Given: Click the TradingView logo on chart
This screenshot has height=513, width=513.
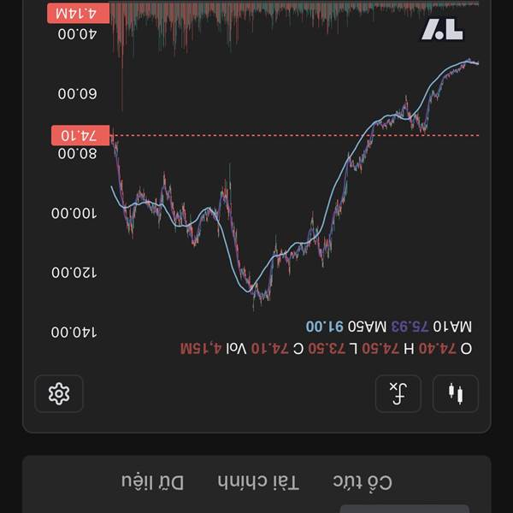Looking at the screenshot, I should [x=442, y=31].
